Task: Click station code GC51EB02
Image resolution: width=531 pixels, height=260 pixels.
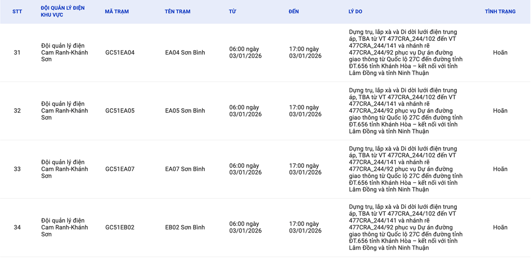Action: pos(120,227)
